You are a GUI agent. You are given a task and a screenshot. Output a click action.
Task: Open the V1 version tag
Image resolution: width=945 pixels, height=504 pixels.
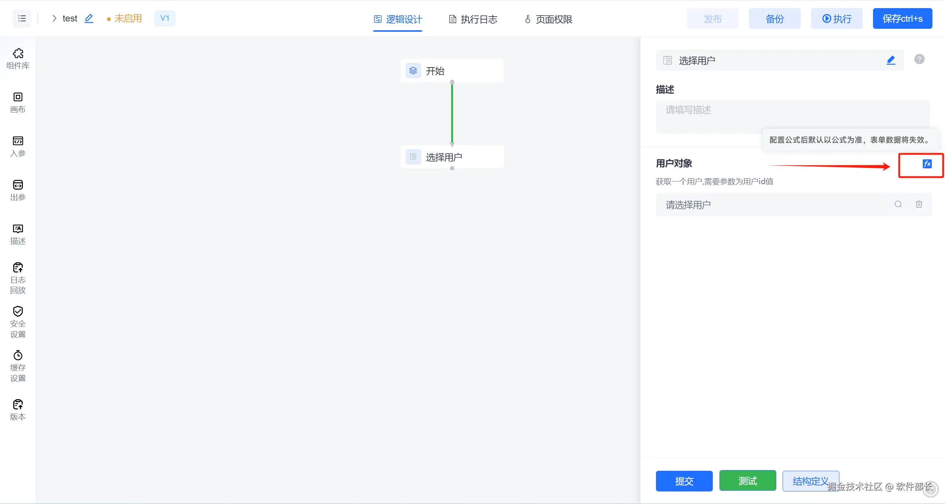[165, 18]
